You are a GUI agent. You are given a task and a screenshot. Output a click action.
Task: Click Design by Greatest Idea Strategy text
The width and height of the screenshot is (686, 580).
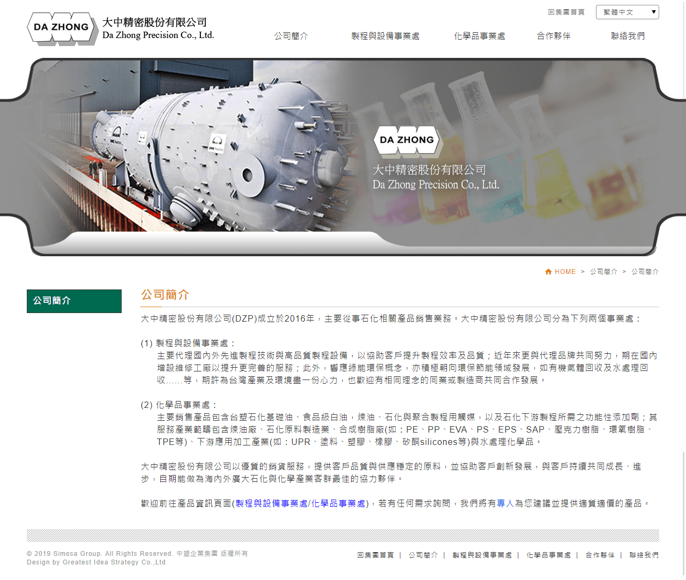click(x=96, y=562)
